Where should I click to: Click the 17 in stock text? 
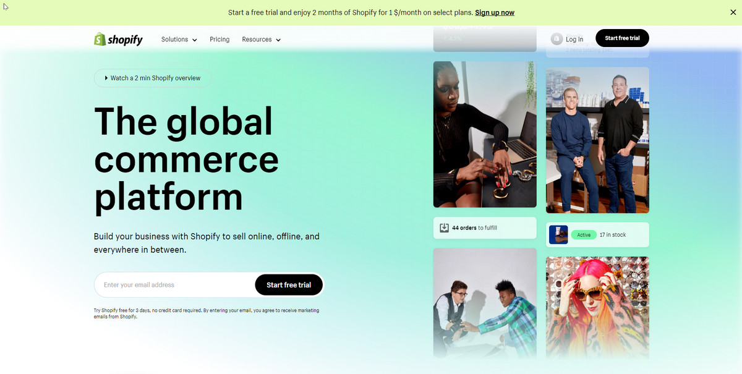tap(613, 235)
